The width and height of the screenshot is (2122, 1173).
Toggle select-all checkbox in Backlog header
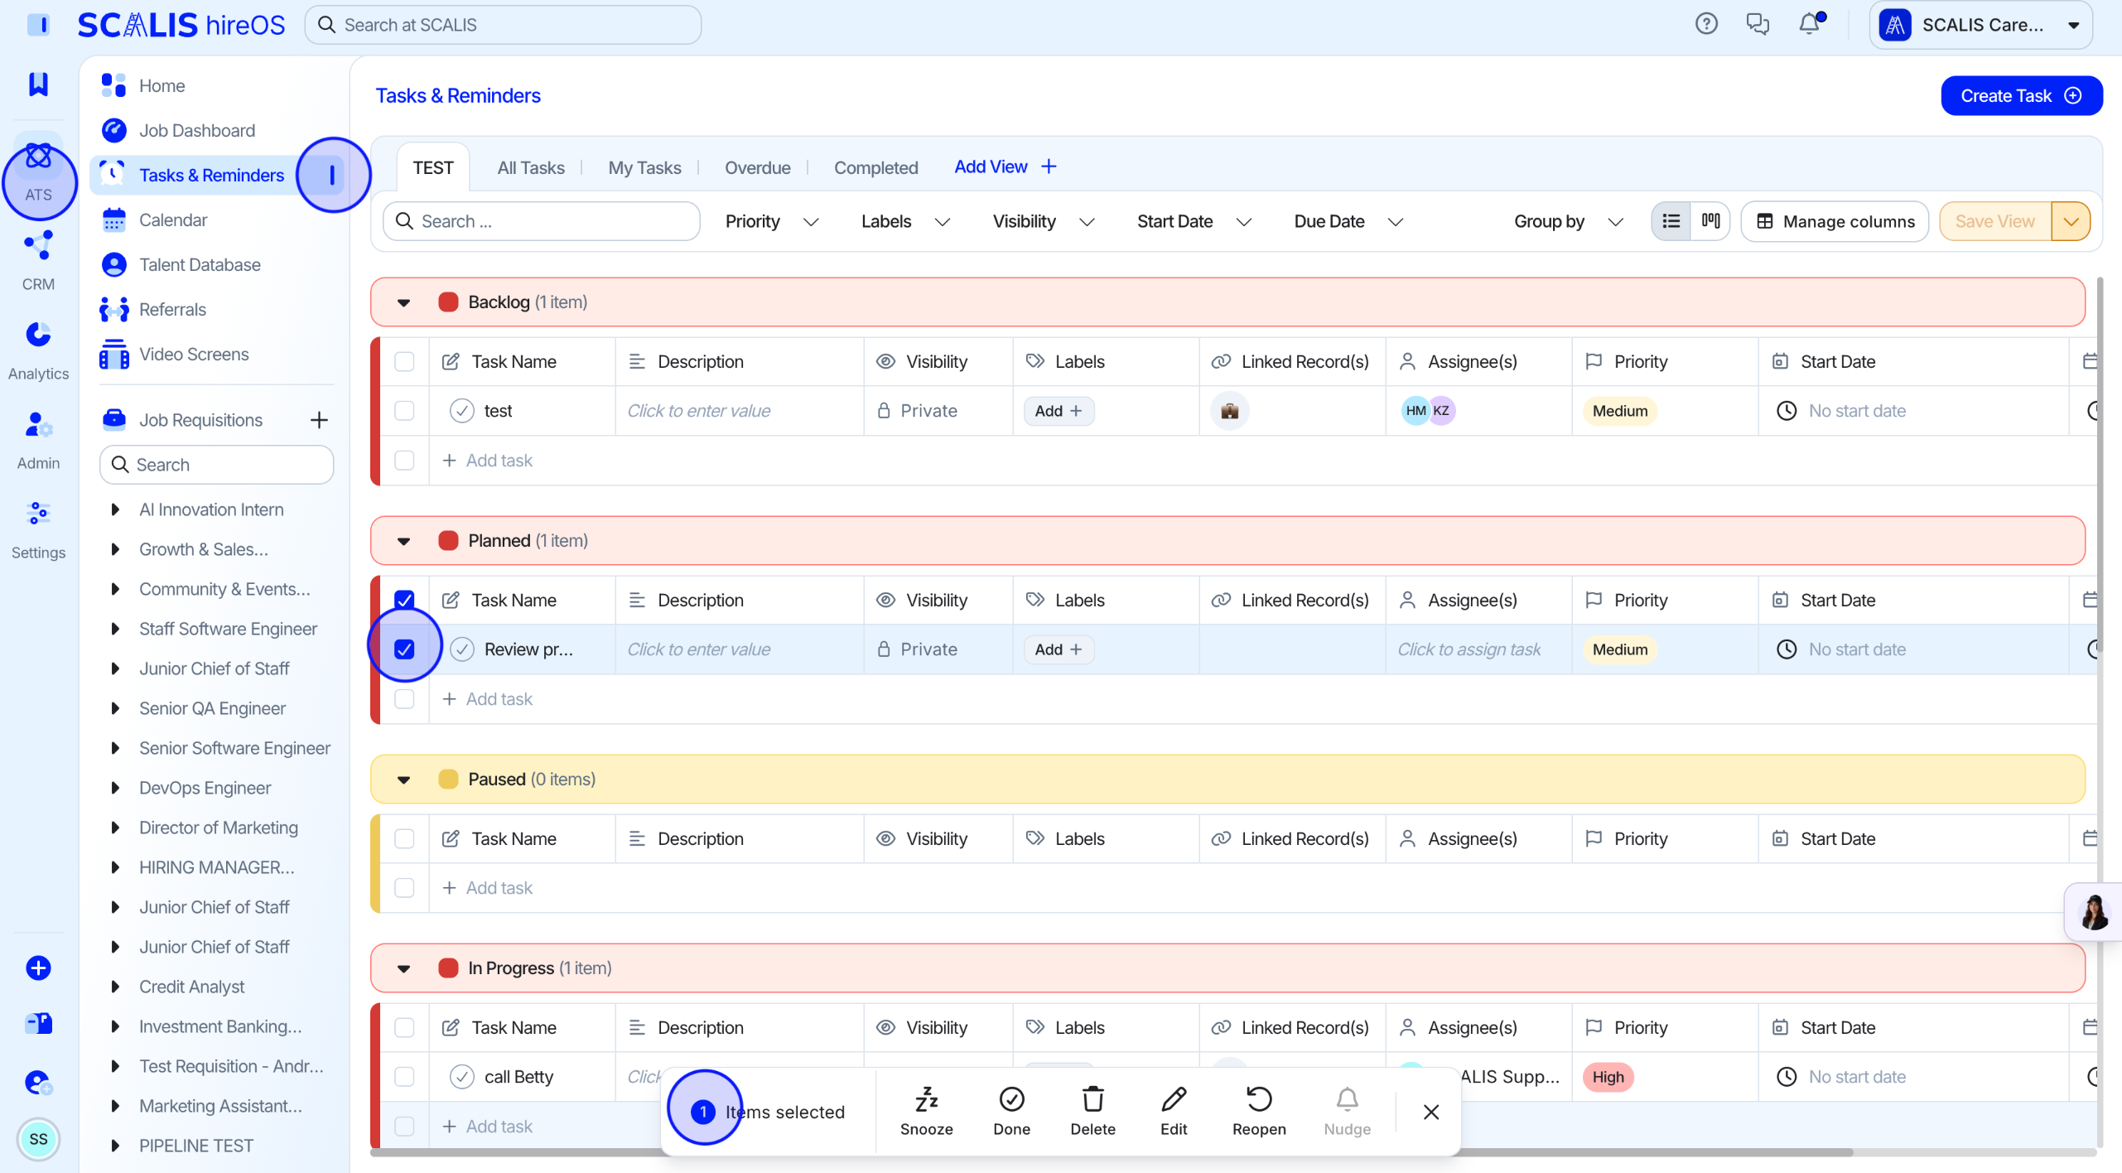[404, 361]
